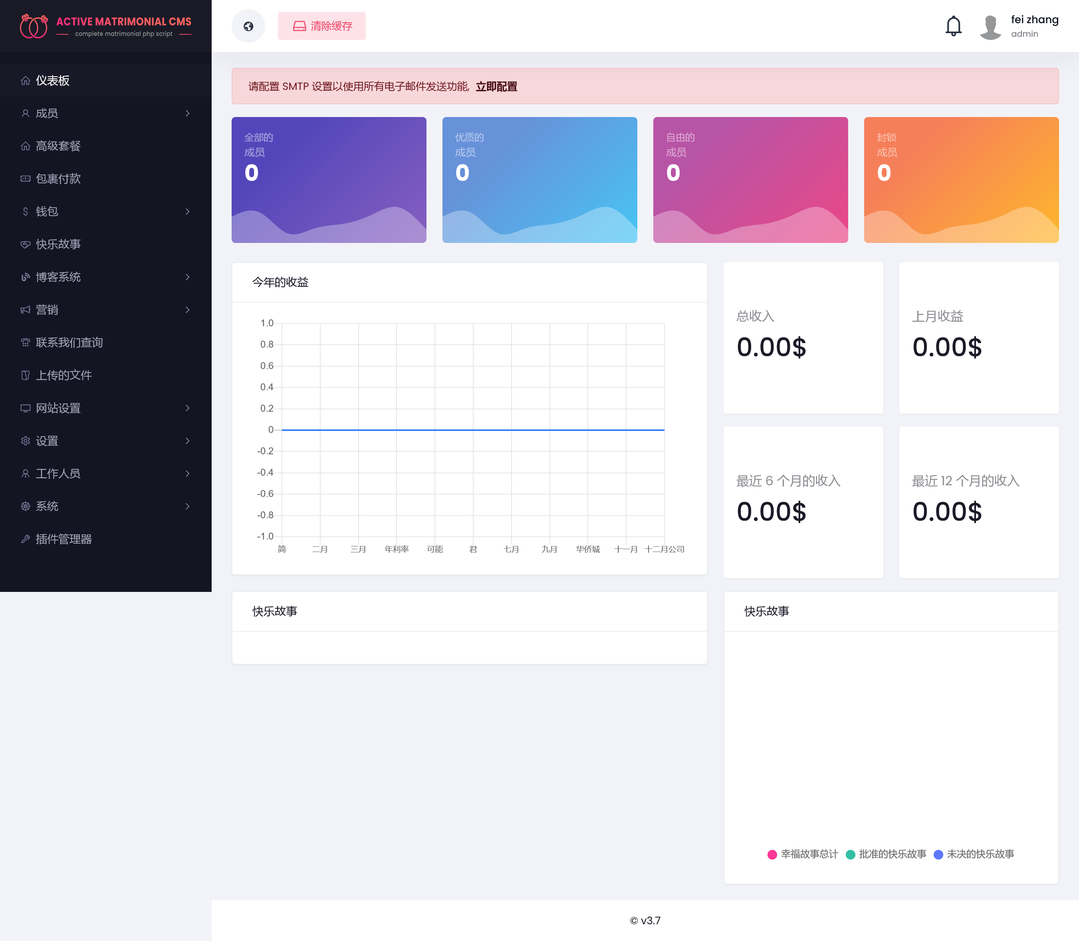The image size is (1079, 941).
Task: Expand the 成员 submenu chevron
Action: [187, 113]
